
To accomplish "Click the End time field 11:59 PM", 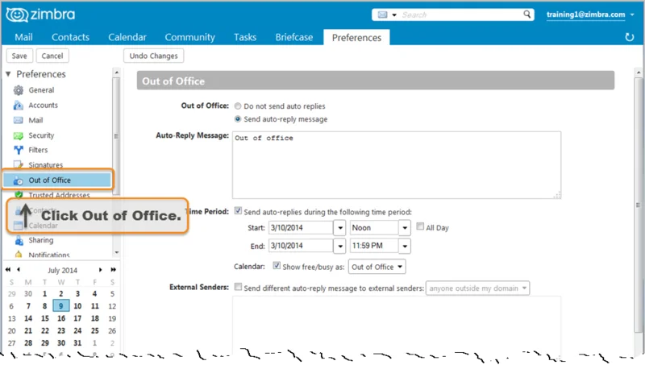I will coord(374,246).
